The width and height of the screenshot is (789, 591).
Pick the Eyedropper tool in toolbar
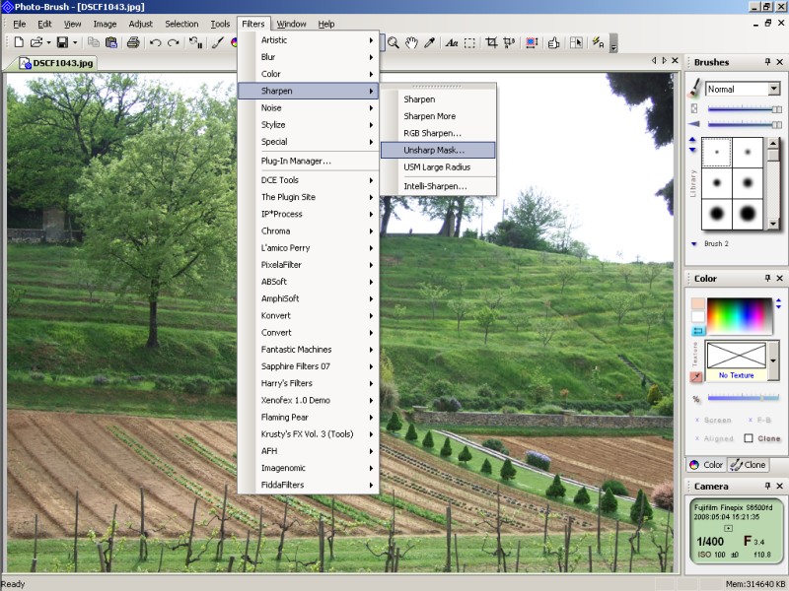[429, 42]
